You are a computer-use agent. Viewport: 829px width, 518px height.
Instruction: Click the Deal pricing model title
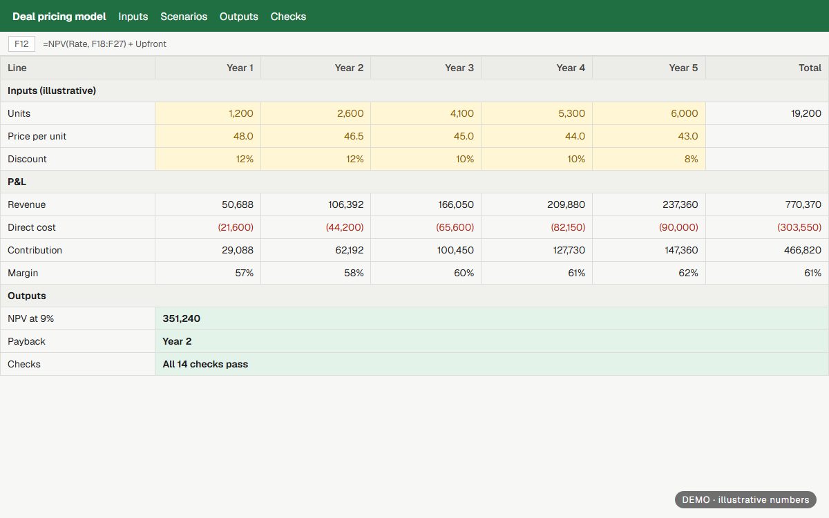[x=59, y=17]
